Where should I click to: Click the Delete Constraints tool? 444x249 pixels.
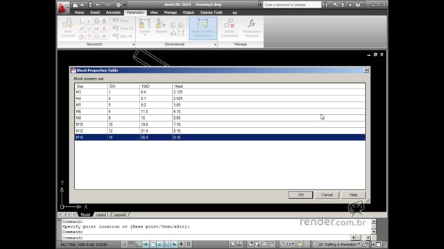(229, 28)
